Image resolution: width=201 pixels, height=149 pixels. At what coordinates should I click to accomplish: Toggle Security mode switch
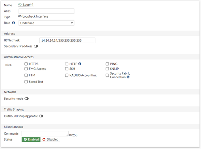coord(27,98)
